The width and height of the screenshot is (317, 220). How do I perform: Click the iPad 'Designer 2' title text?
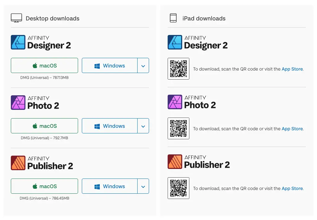pyautogui.click(x=206, y=45)
